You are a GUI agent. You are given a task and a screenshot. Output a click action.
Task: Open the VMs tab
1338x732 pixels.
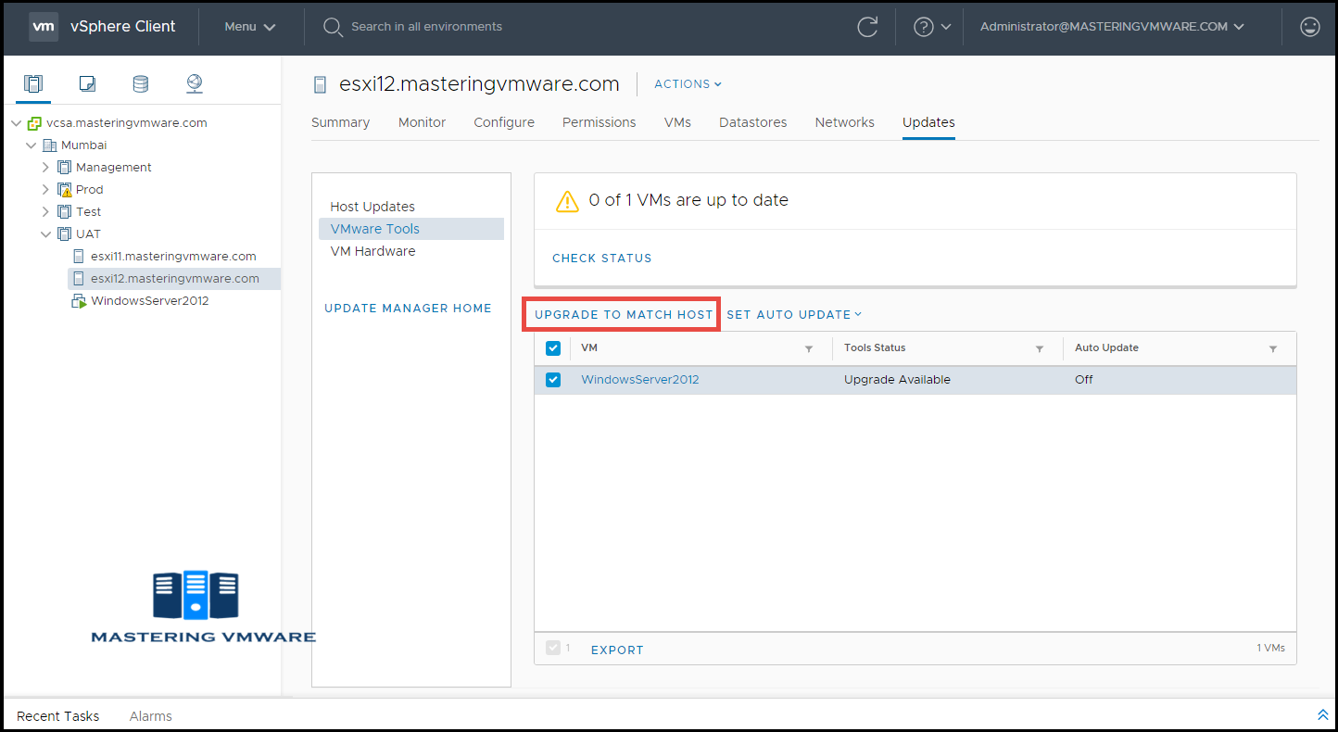[x=677, y=122]
